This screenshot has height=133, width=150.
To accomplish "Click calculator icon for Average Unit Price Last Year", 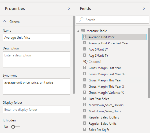I will [84, 43].
